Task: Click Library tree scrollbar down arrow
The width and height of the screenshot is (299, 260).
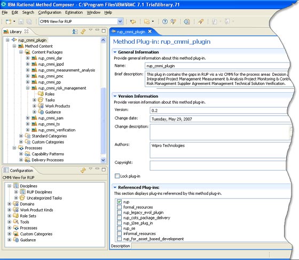Action: (x=103, y=160)
